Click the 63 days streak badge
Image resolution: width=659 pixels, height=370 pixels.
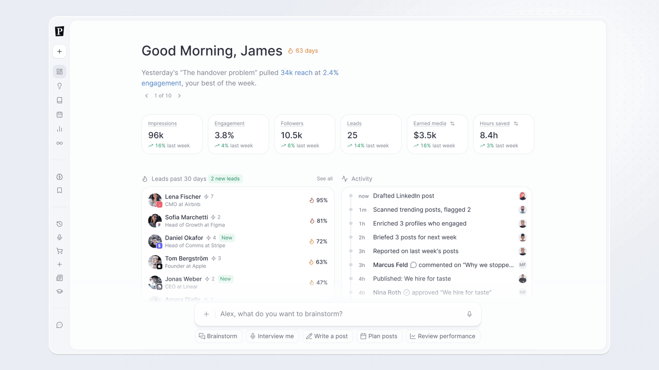click(303, 51)
